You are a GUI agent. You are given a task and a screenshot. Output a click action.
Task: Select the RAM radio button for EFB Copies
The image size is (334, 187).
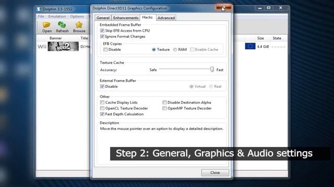click(x=175, y=50)
